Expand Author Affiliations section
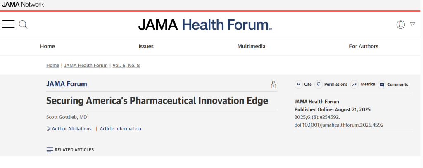Image resolution: width=423 pixels, height=168 pixels. click(x=71, y=129)
